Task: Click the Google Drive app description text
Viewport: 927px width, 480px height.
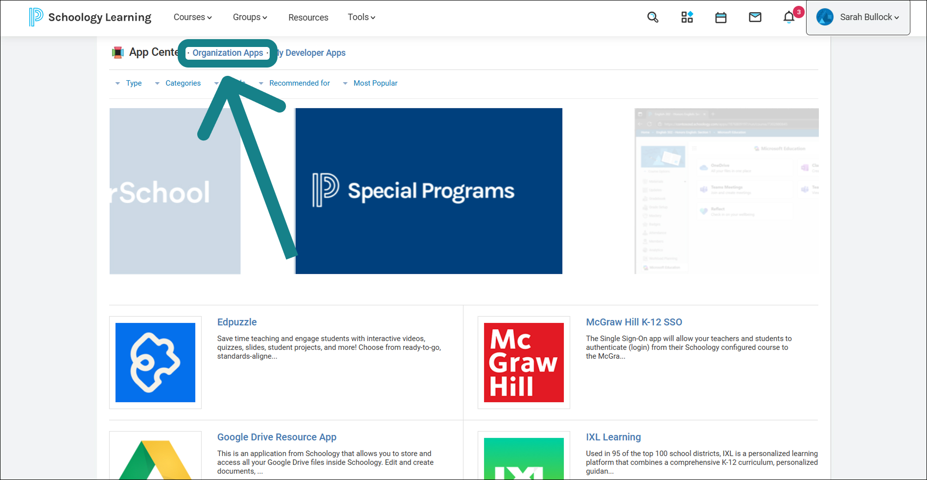Action: 325,462
